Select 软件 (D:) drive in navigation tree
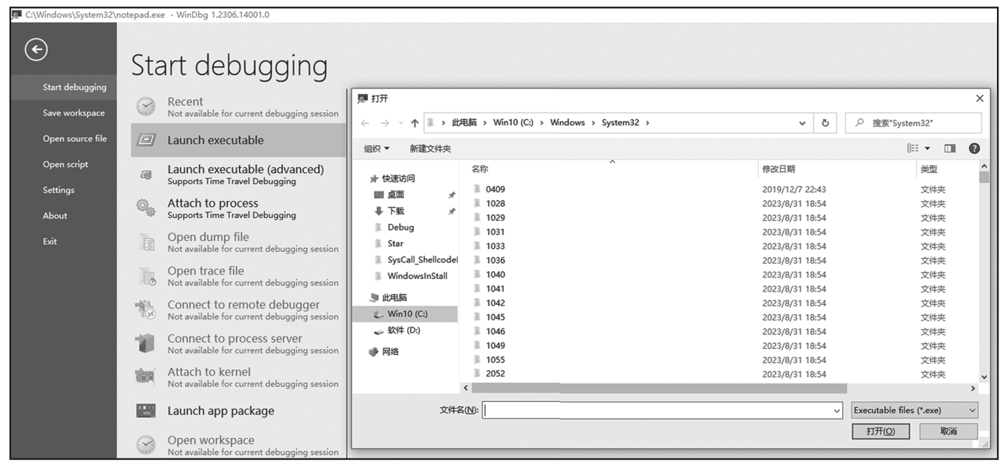 click(404, 331)
